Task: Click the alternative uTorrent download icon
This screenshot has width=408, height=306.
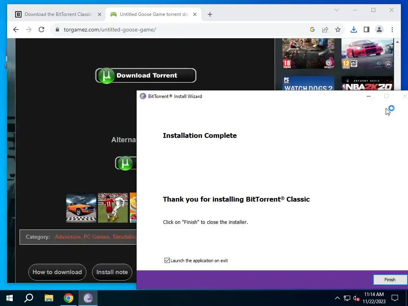Action: (x=125, y=163)
